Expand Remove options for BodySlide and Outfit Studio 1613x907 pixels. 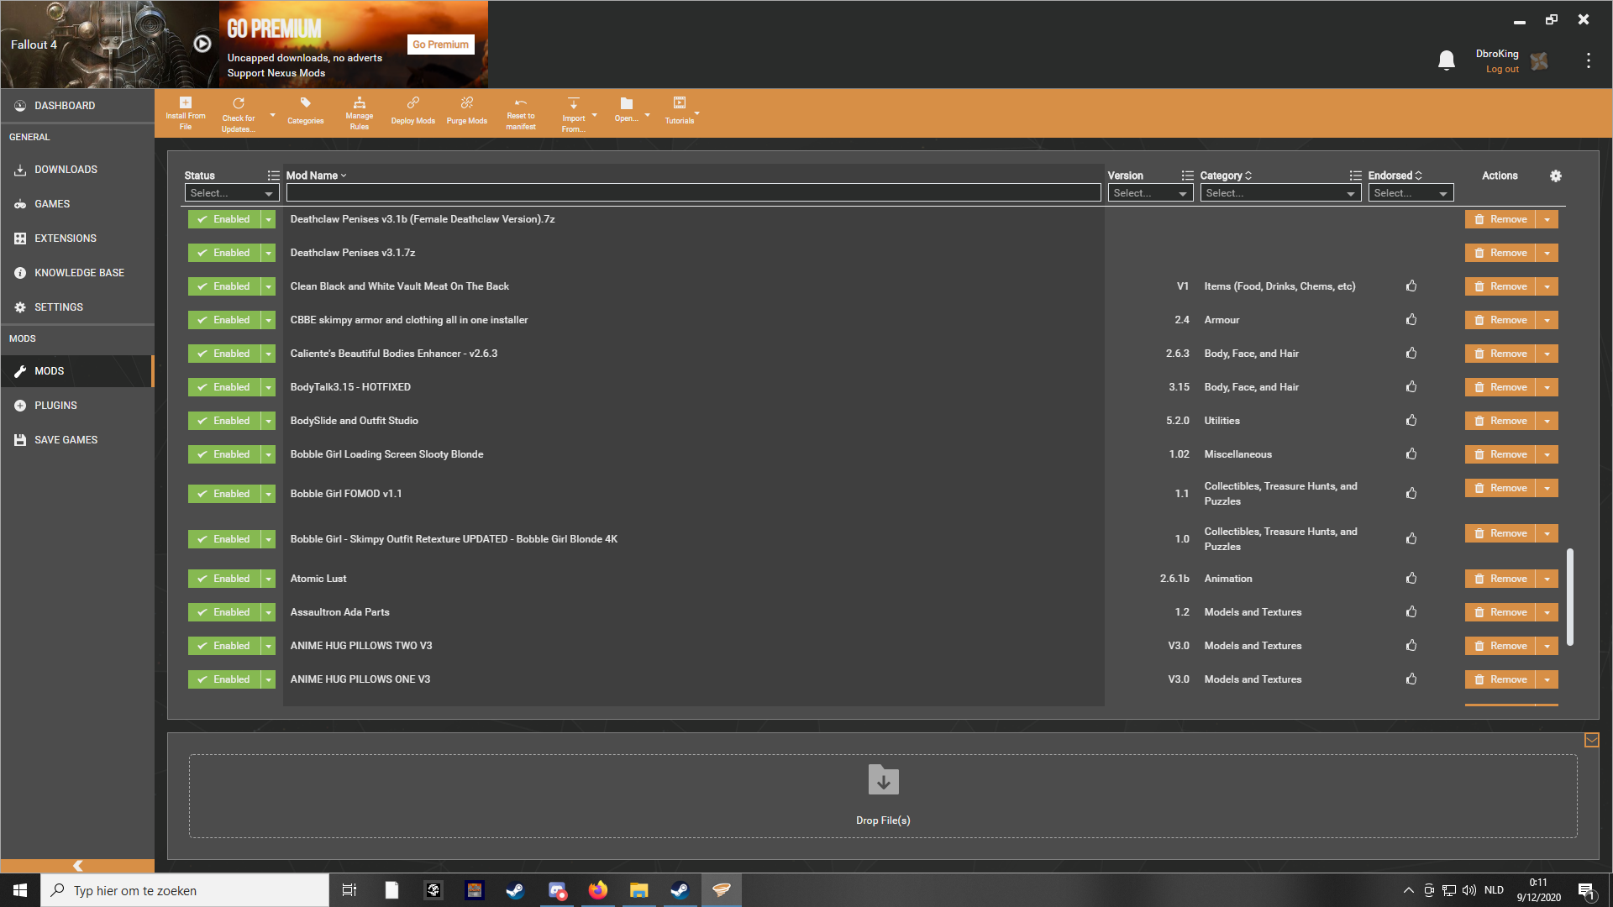point(1547,421)
